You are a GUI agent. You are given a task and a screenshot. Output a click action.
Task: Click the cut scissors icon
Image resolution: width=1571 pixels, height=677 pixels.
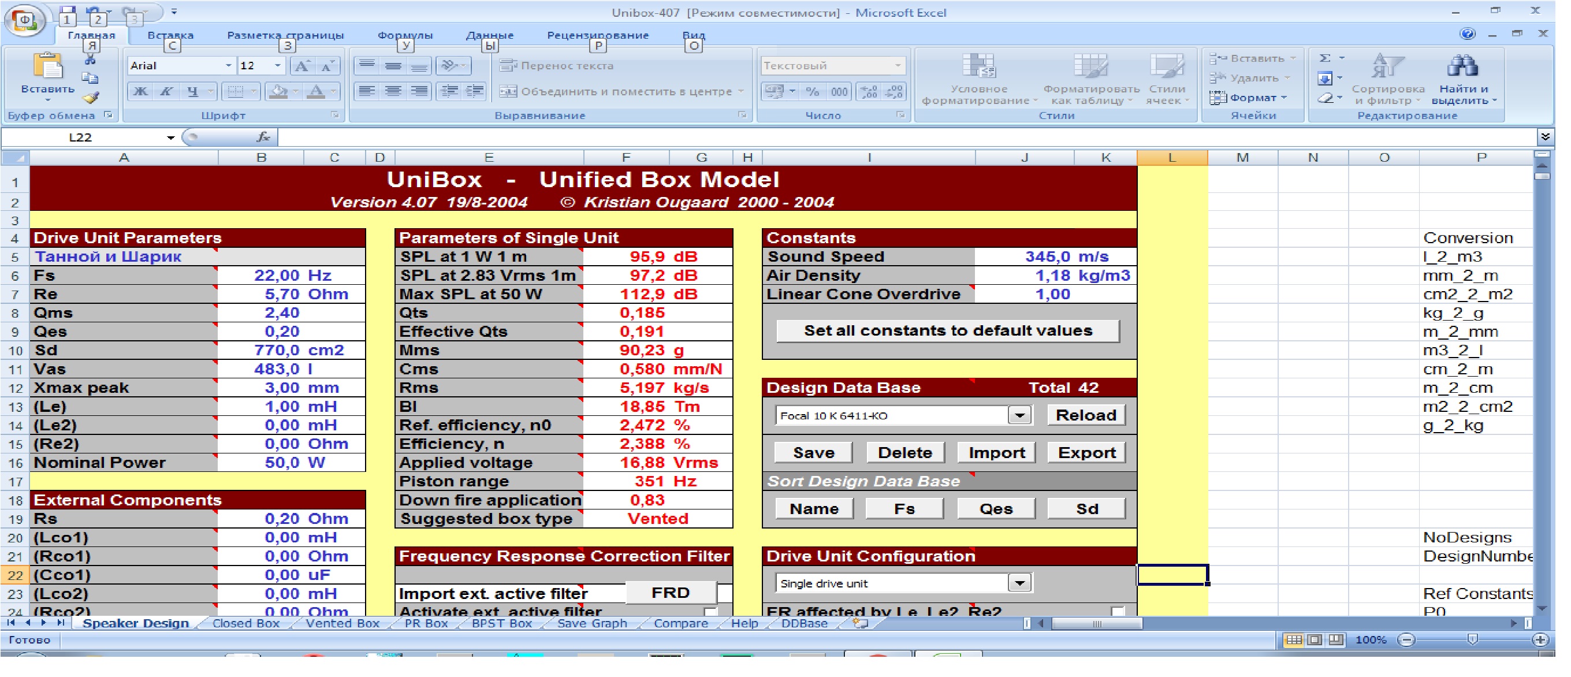[x=90, y=59]
